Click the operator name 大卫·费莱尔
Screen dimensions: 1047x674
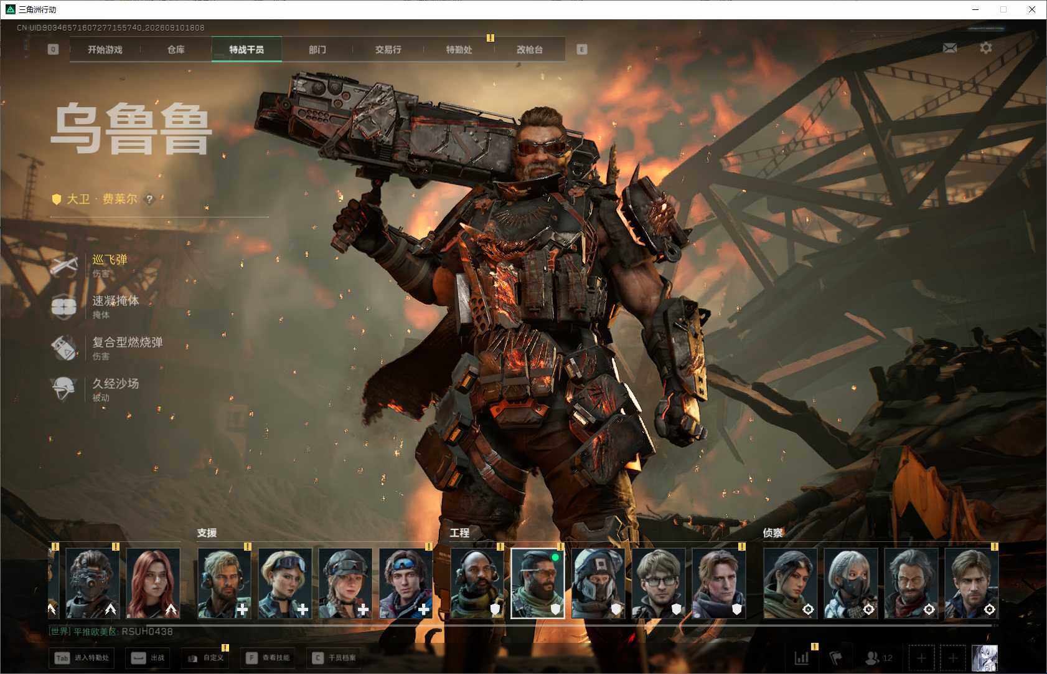(102, 199)
